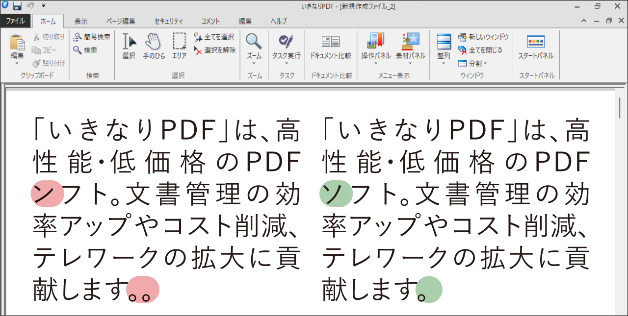This screenshot has height=316, width=628.
Task: Click 全てを選択 to select all
Action: [x=213, y=37]
